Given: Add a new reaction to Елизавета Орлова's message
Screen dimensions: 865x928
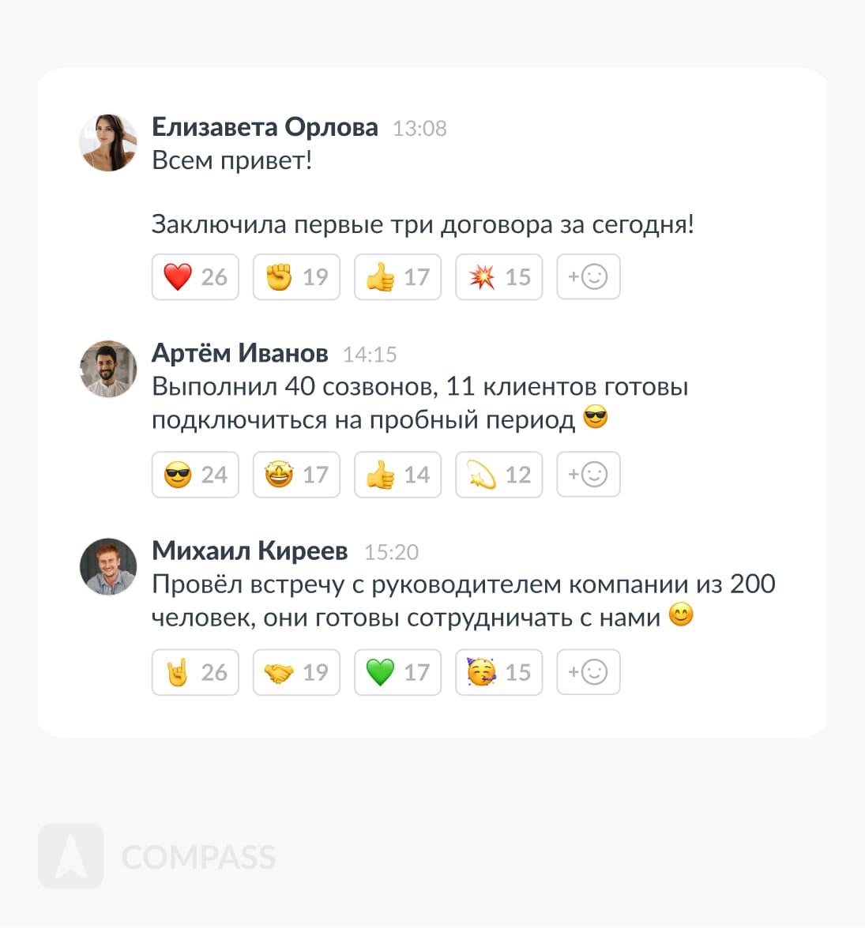Looking at the screenshot, I should (x=589, y=277).
